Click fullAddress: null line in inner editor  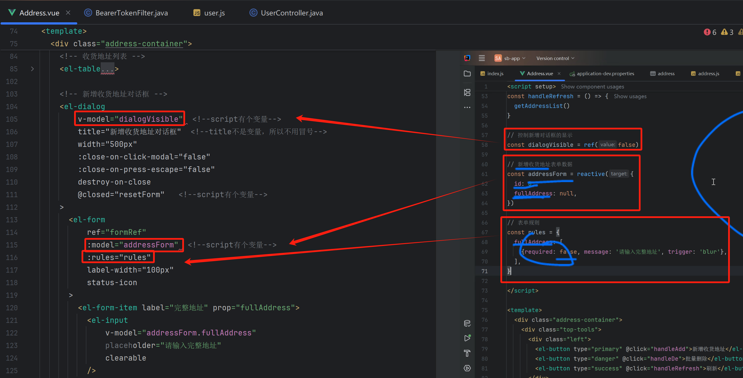tap(545, 194)
